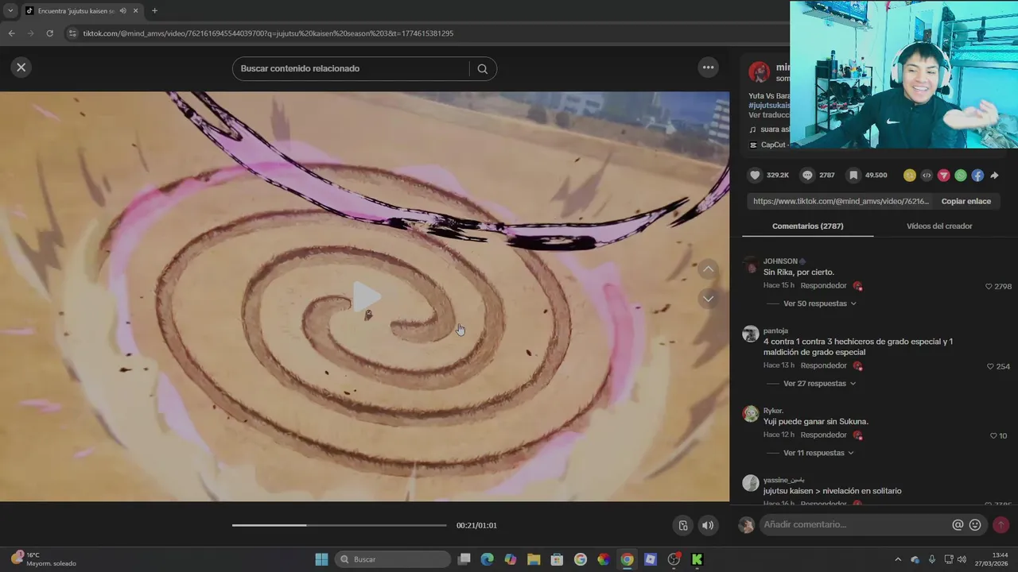
Task: Toggle the mini-player / picture-in-picture icon
Action: pos(682,525)
